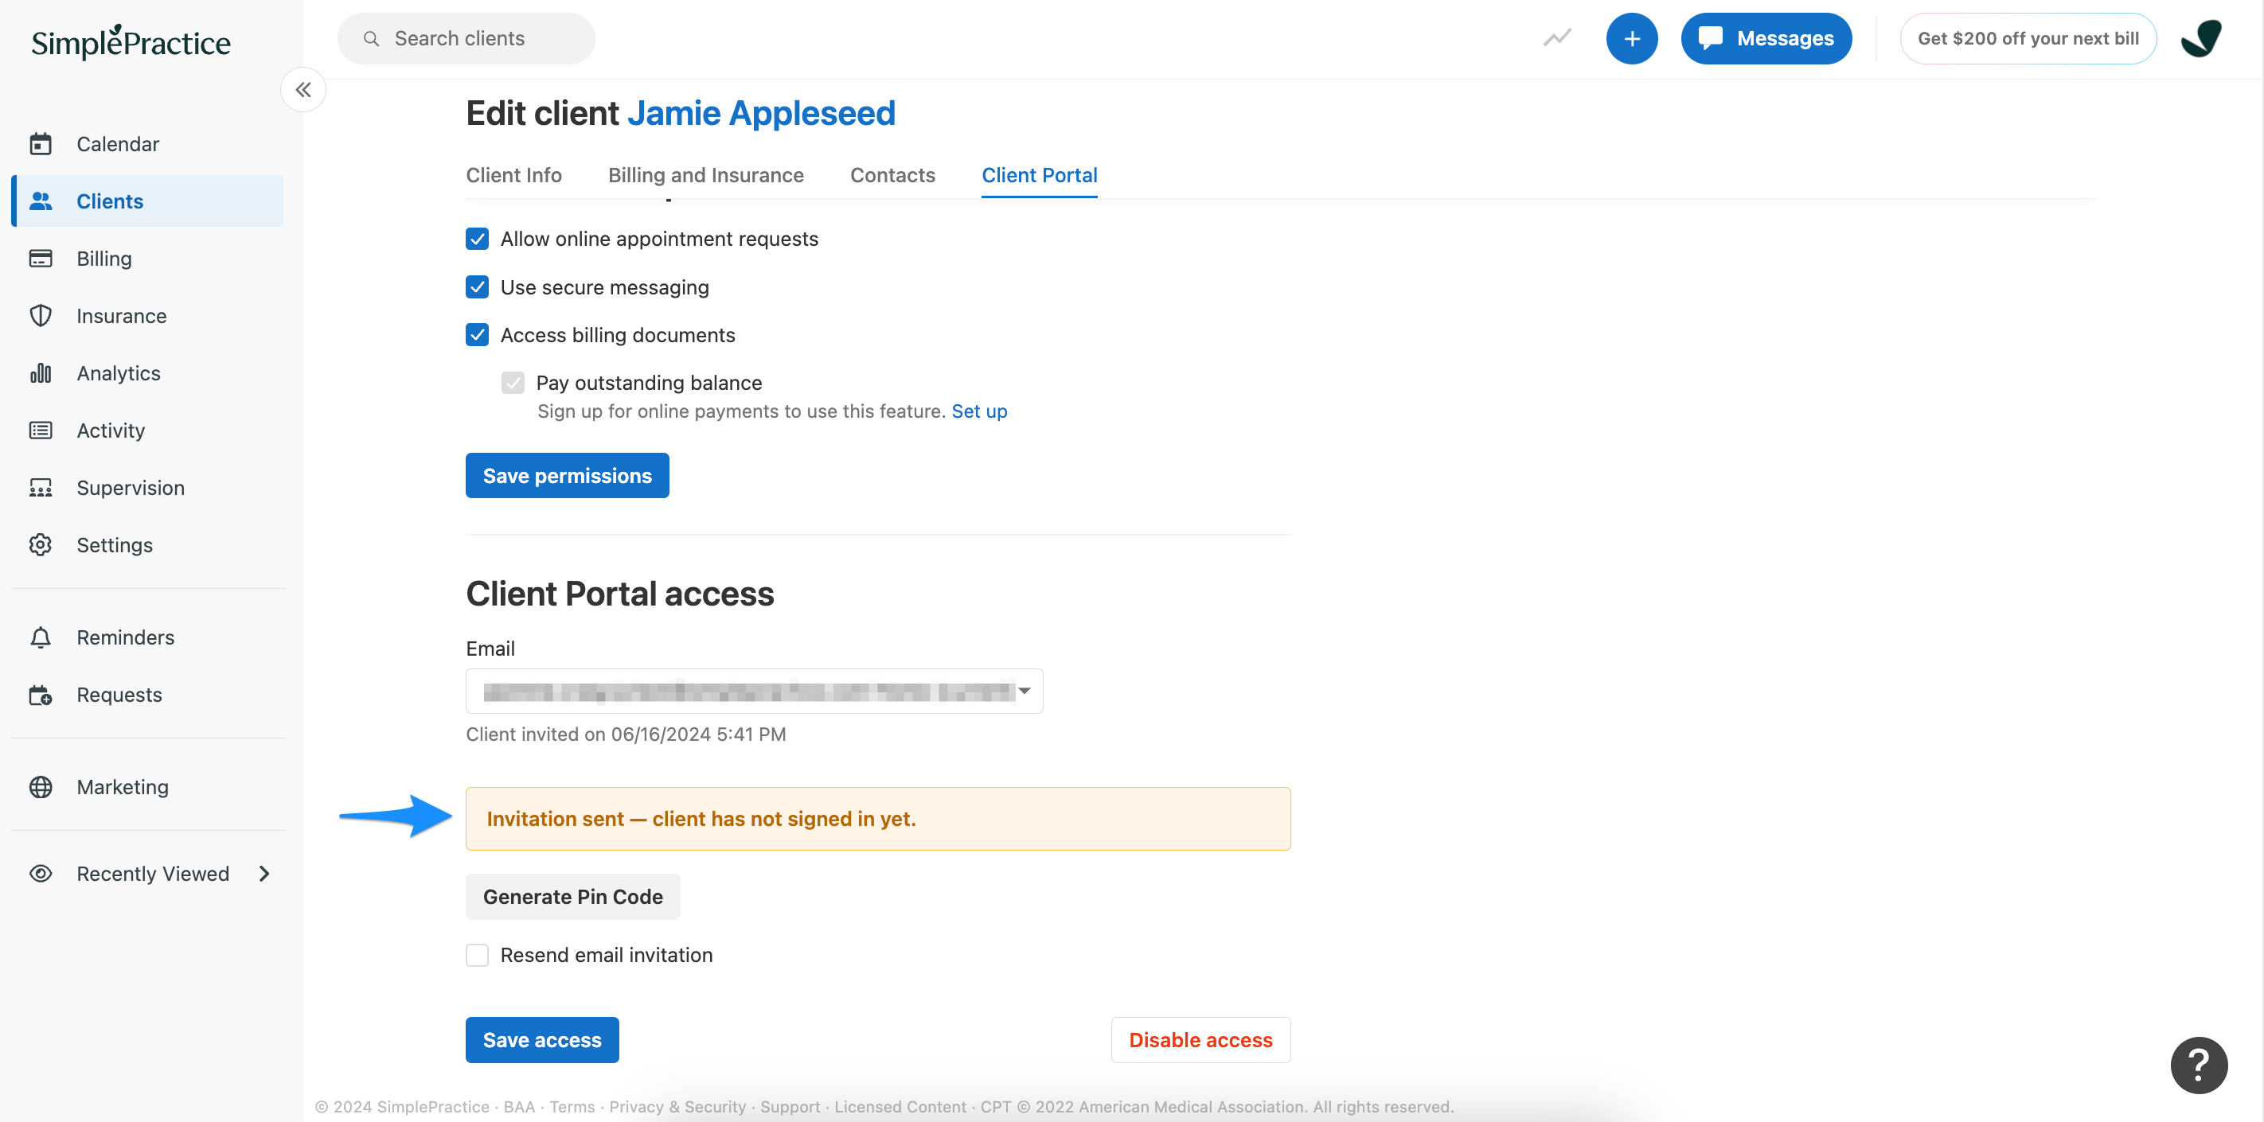Viewport: 2264px width, 1122px height.
Task: Check Resend email invitation checkbox
Action: (476, 954)
